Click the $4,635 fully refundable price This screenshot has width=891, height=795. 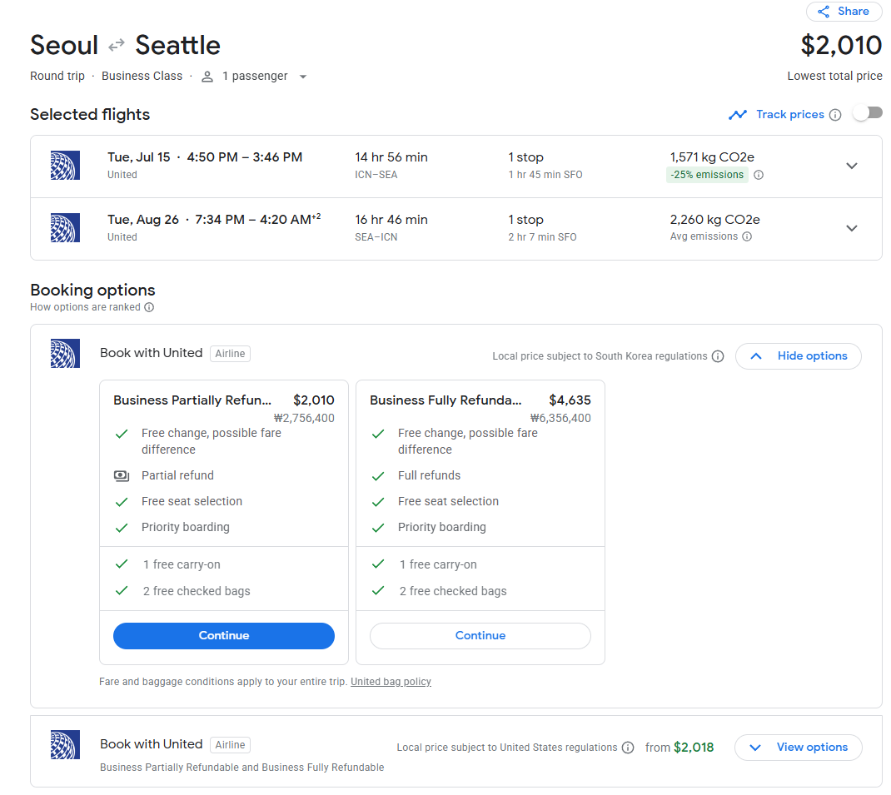tap(570, 400)
